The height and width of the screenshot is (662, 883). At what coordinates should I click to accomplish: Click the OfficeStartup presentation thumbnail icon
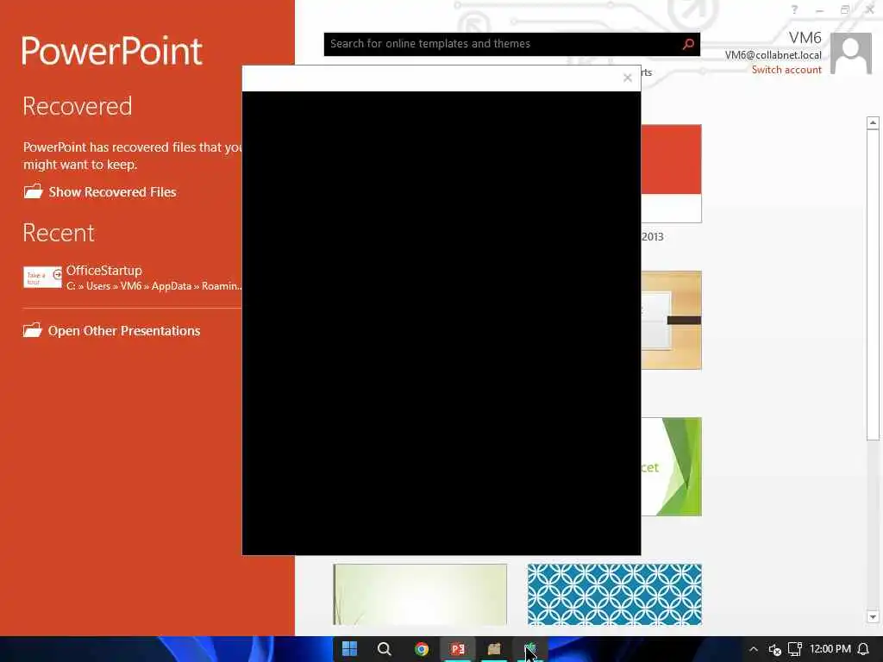point(42,277)
